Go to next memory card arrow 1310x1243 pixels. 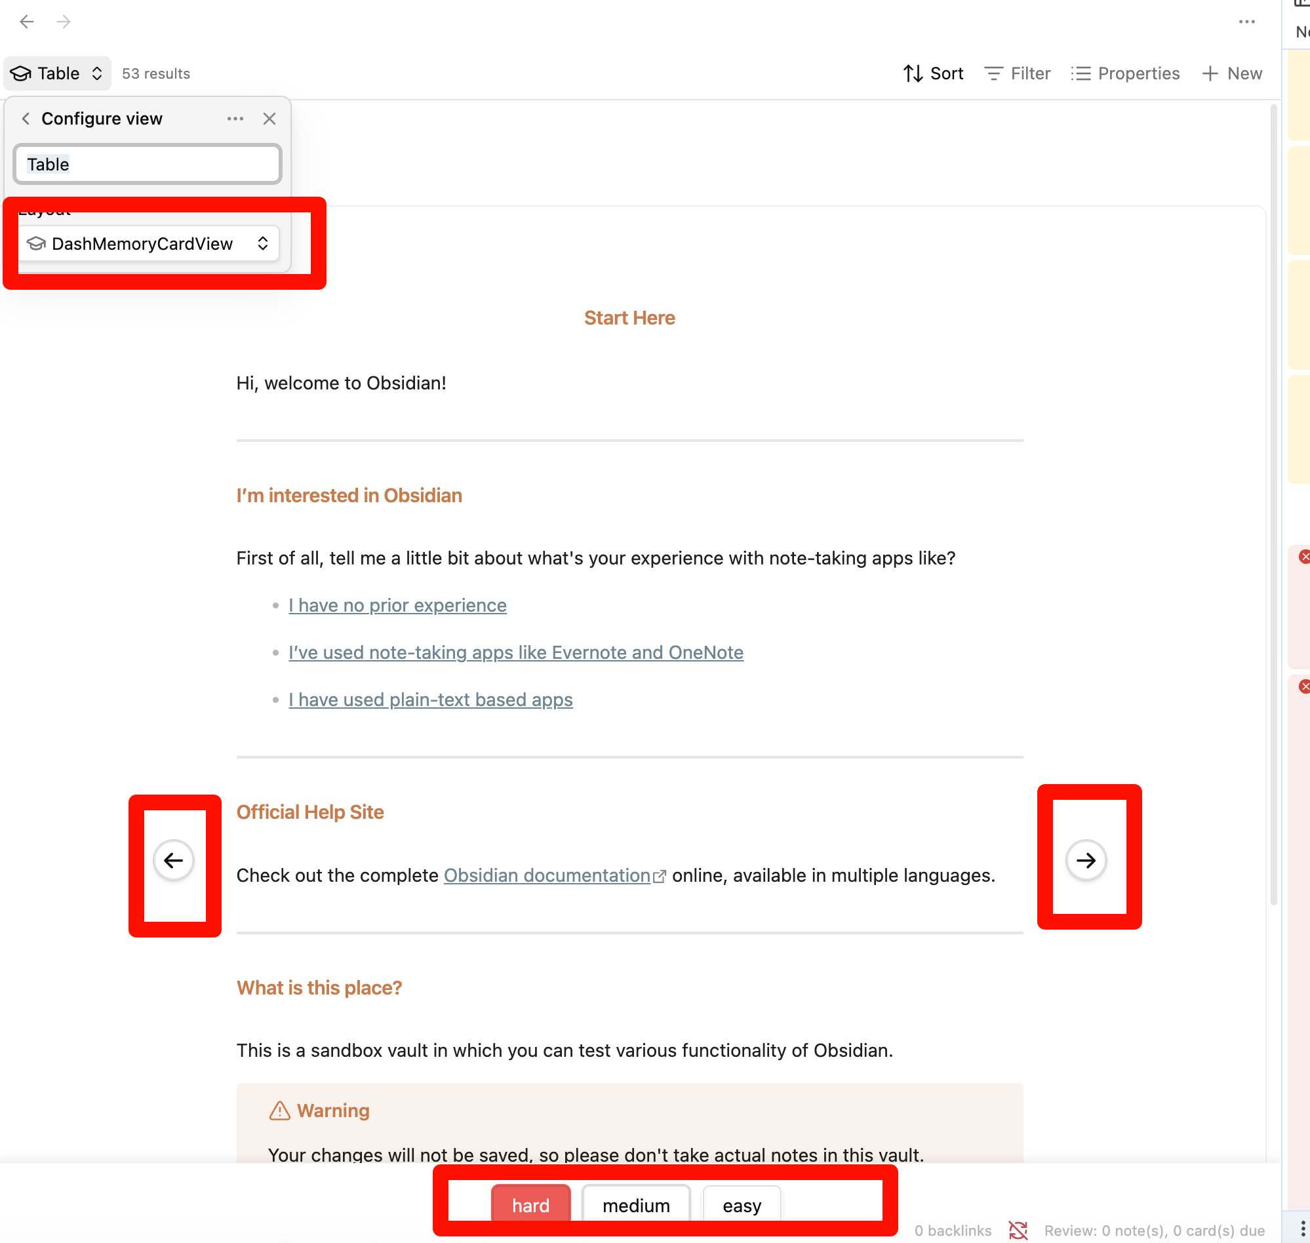pos(1085,860)
